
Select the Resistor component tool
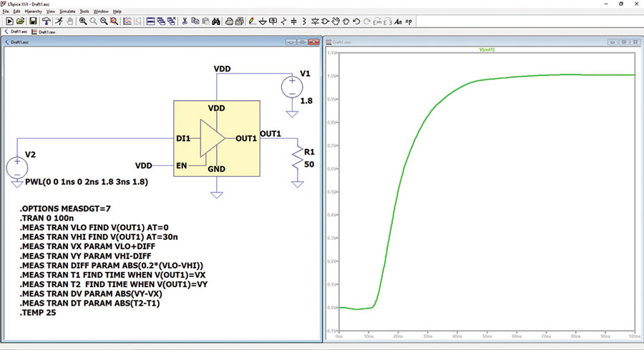(283, 21)
